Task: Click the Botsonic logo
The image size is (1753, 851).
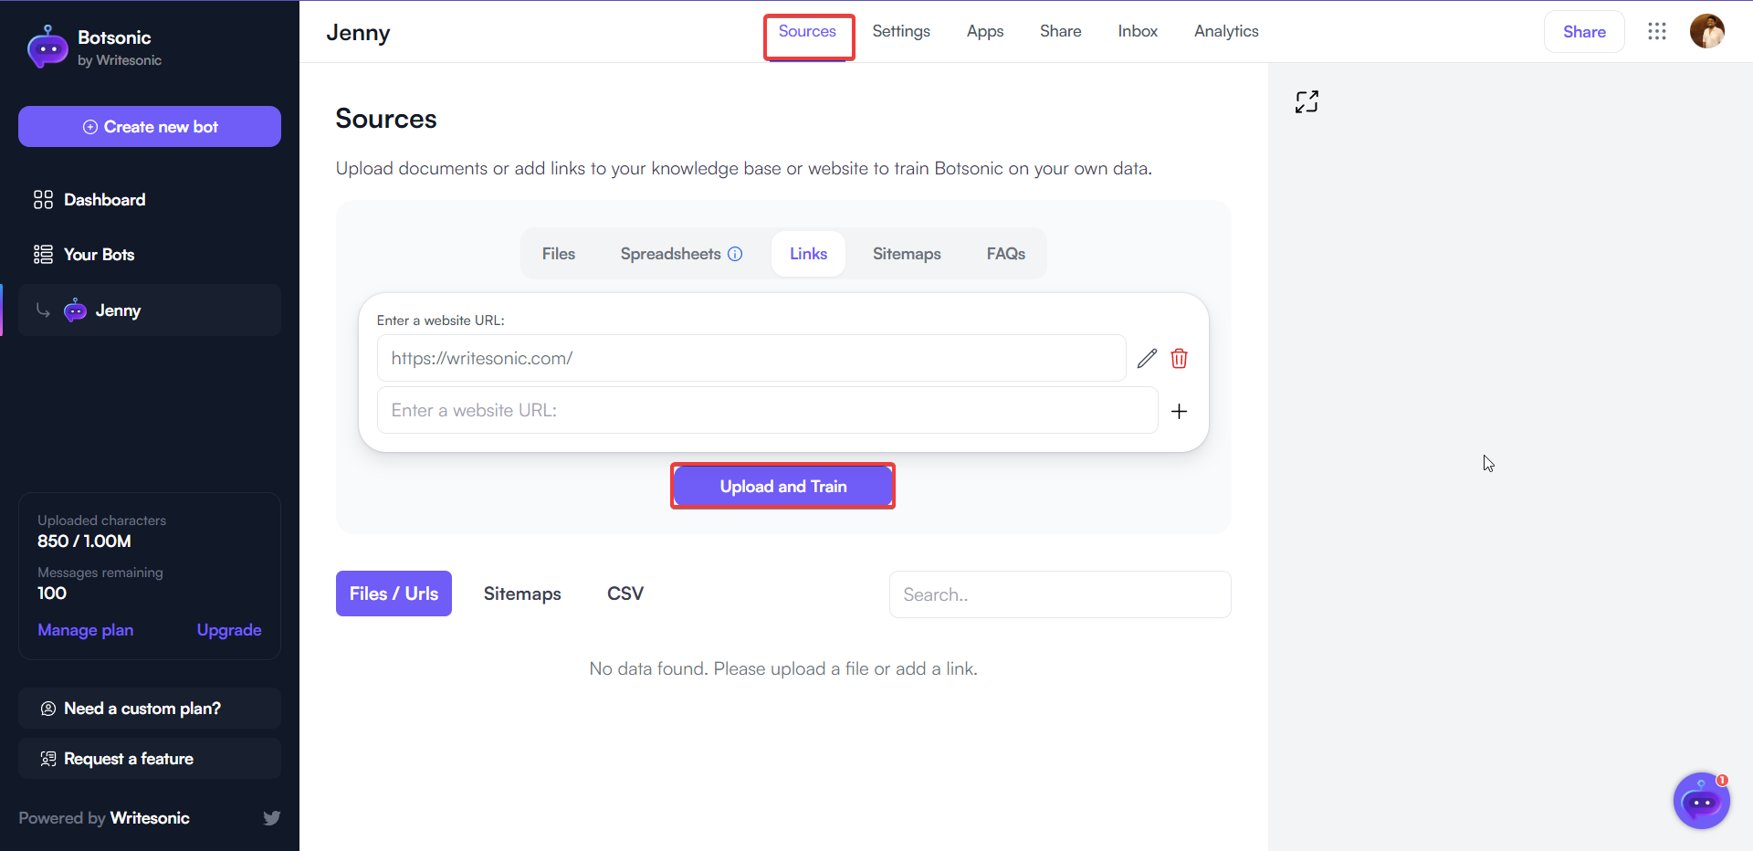Action: coord(47,47)
